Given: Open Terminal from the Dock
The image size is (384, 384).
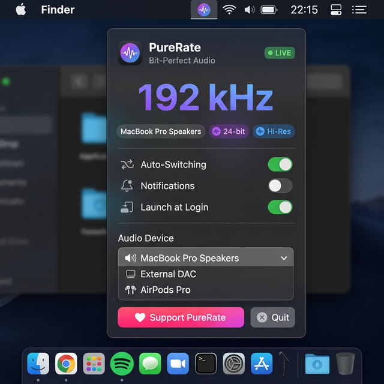Looking at the screenshot, I should click(x=206, y=364).
